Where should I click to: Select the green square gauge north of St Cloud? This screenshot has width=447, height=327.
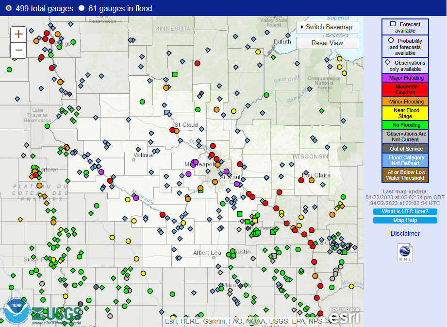(175, 74)
